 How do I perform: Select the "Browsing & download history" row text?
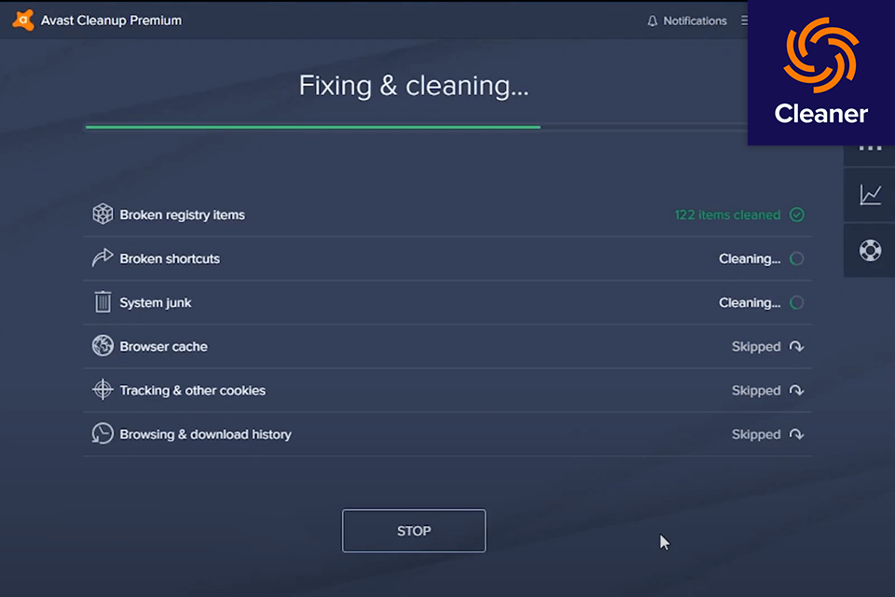point(205,435)
